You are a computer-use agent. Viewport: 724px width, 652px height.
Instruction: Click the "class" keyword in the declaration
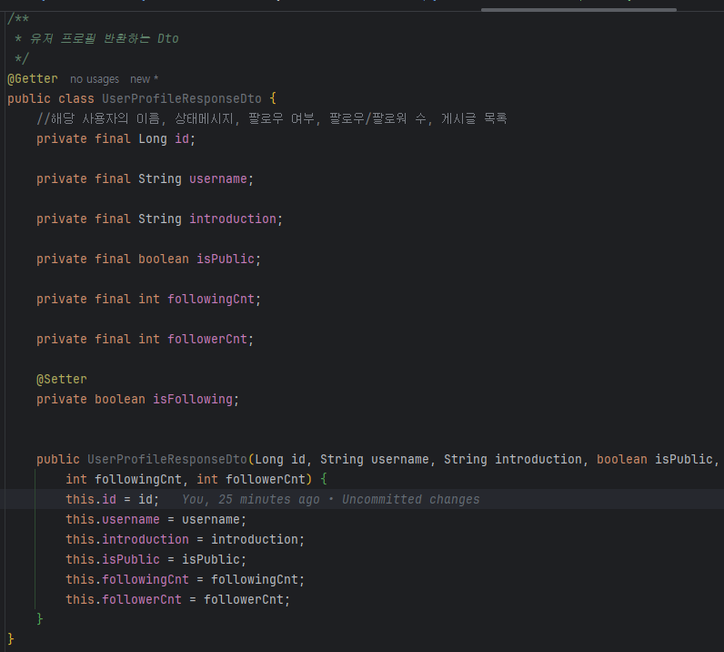76,98
